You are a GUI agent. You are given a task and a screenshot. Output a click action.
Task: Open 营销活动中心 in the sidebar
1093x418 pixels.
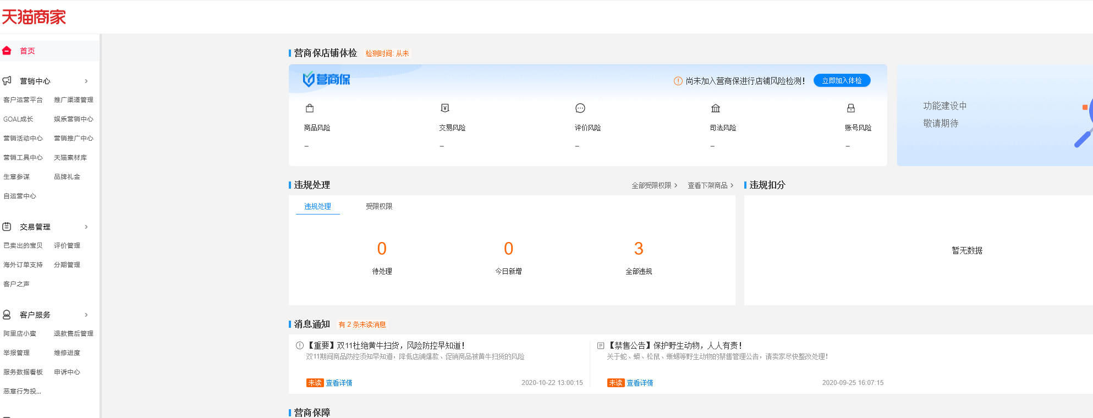pos(23,138)
